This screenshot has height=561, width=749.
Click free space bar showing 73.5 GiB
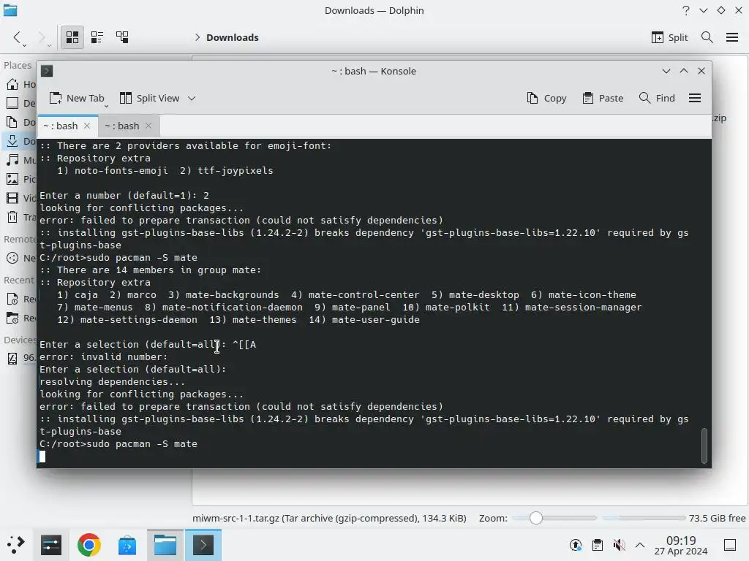tap(644, 518)
